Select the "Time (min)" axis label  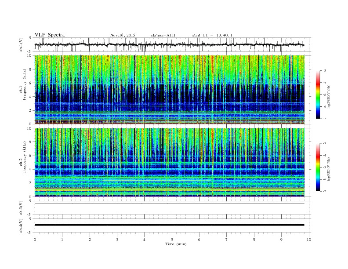pyautogui.click(x=176, y=244)
